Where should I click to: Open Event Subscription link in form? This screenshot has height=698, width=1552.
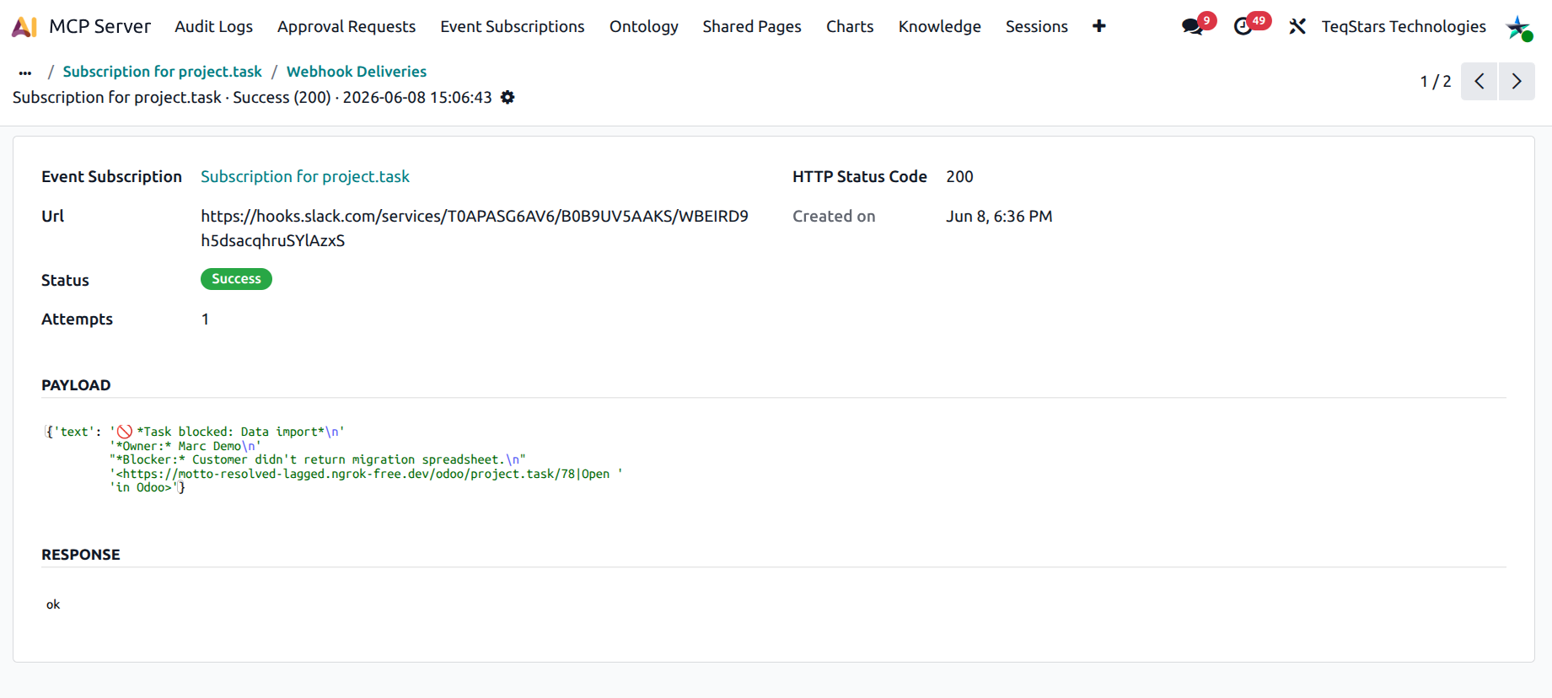[305, 176]
